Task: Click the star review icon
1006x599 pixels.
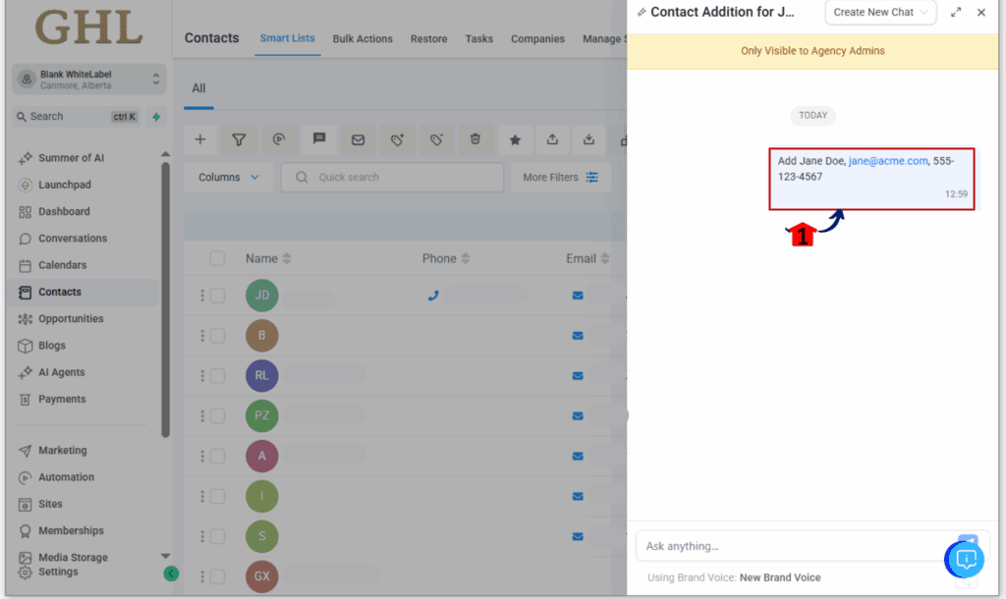Action: (x=515, y=139)
